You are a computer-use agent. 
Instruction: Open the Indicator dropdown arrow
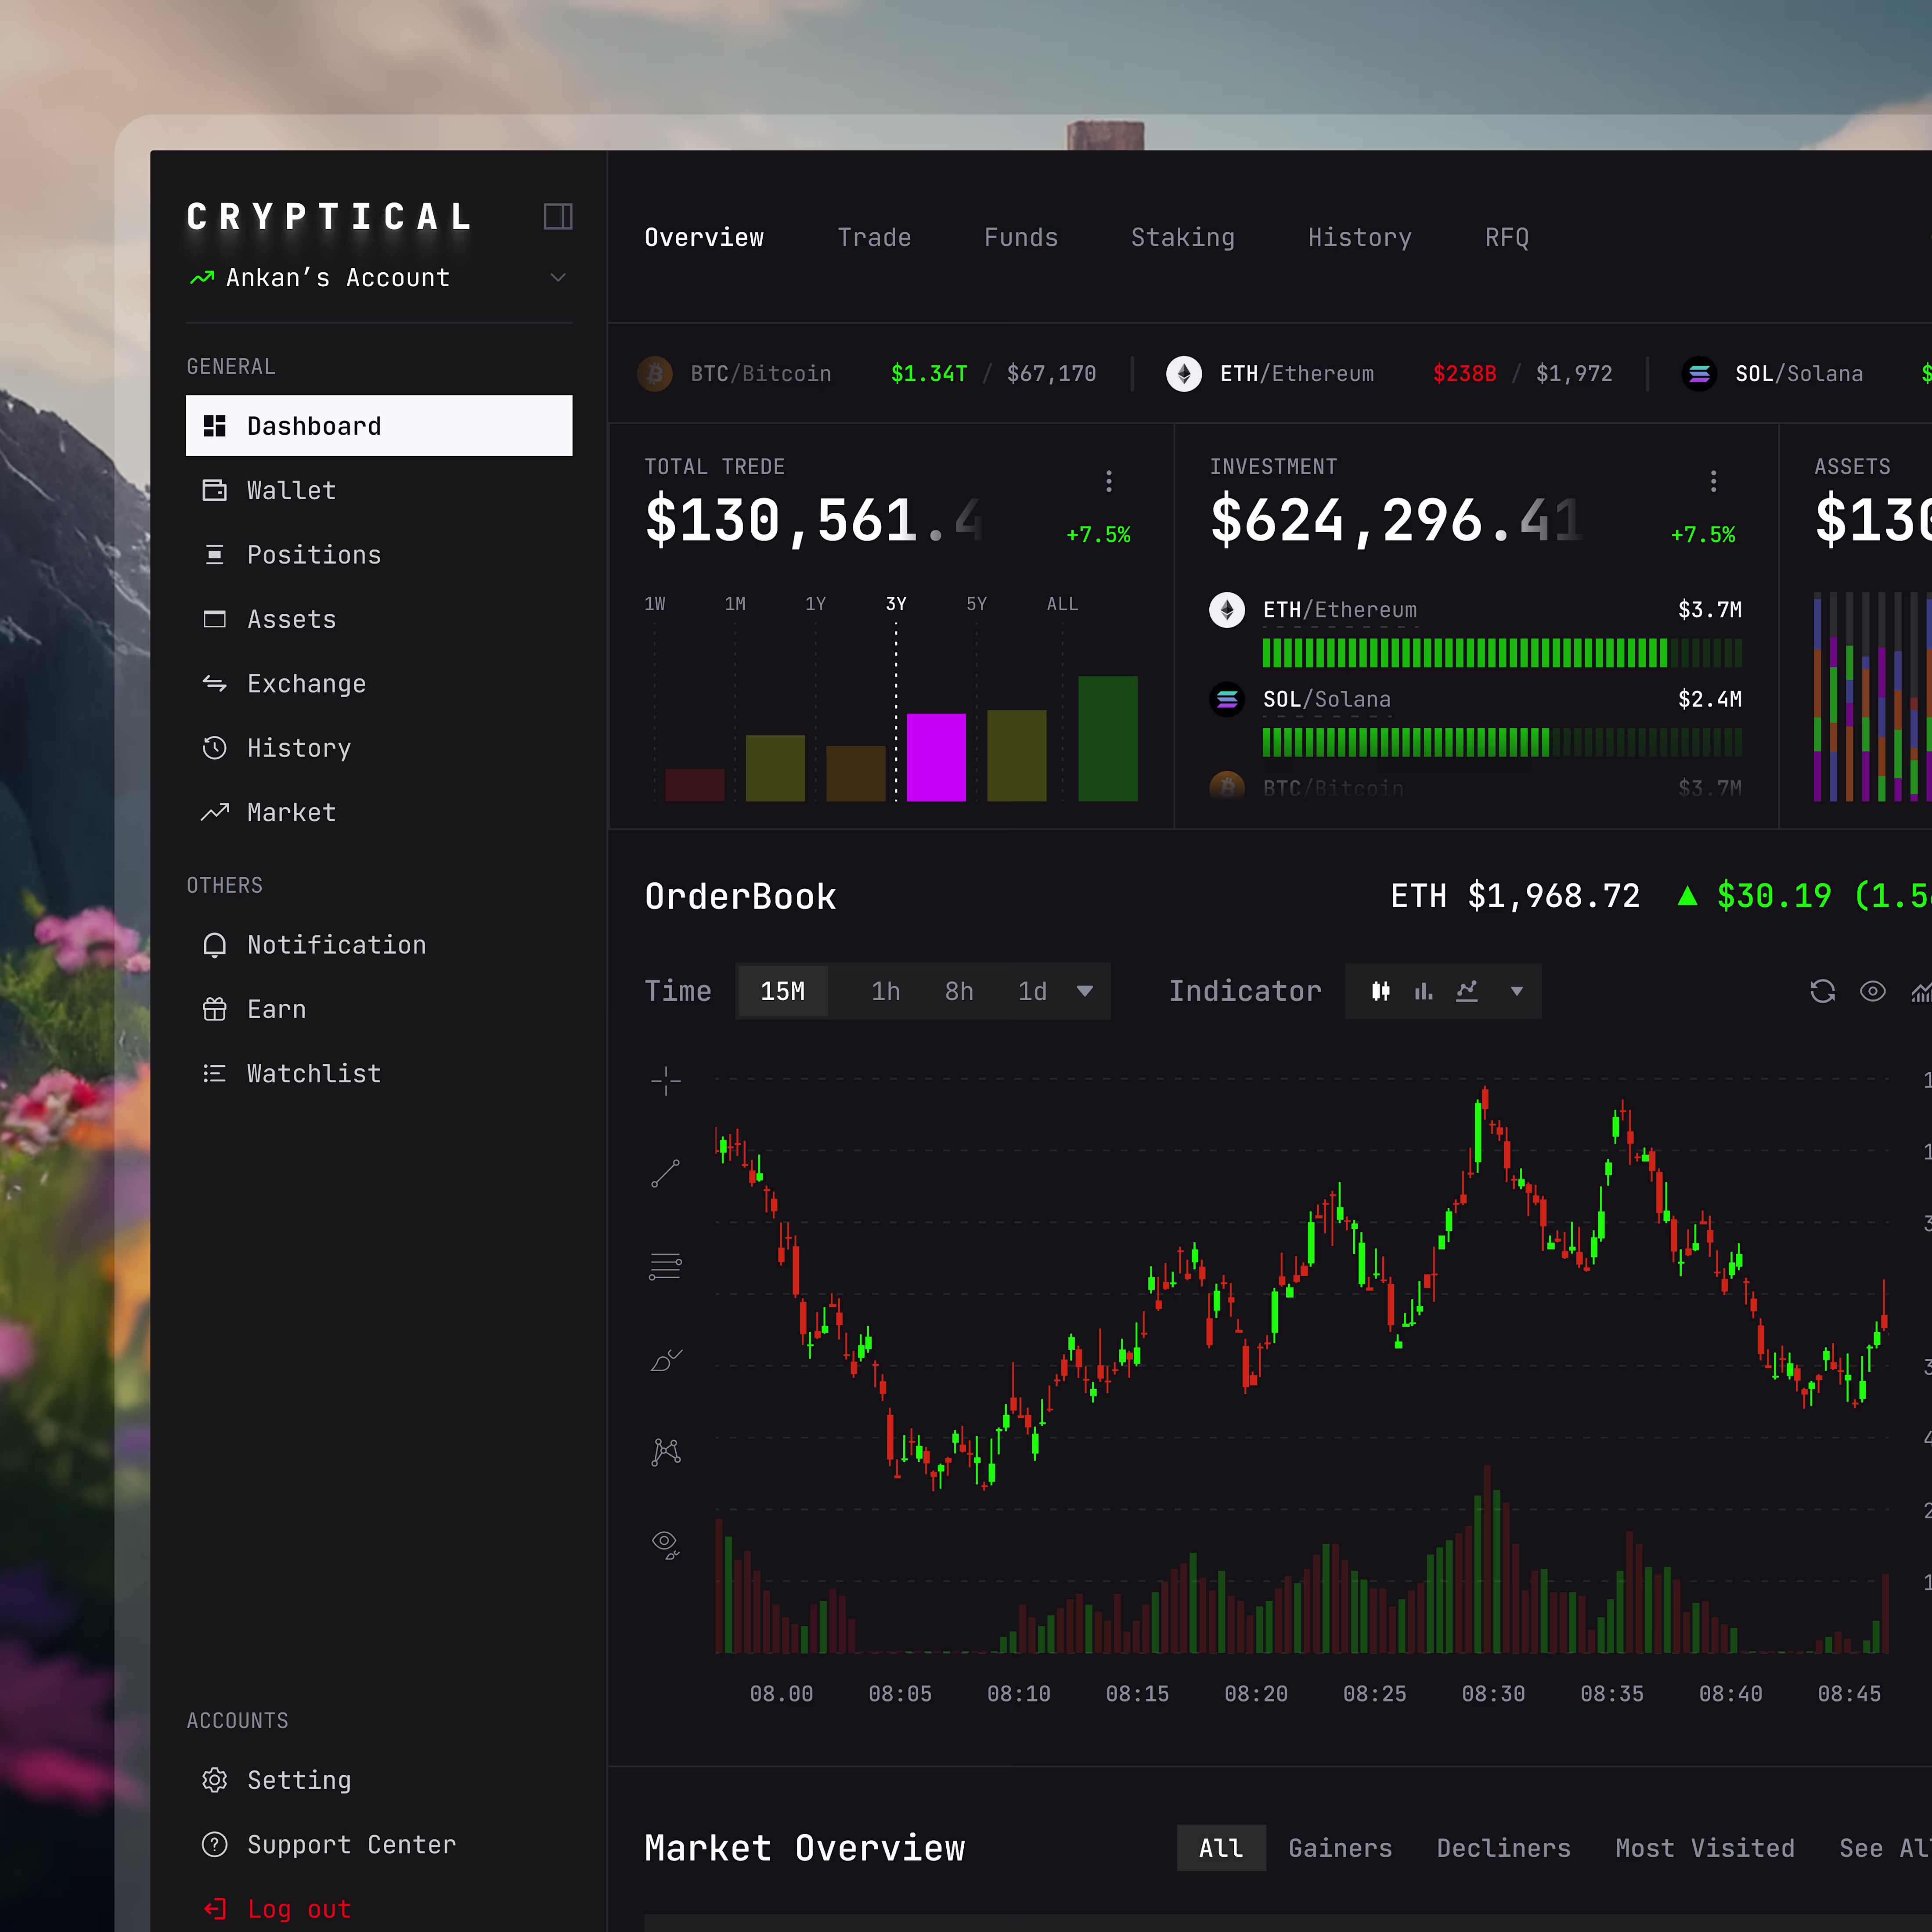click(1517, 991)
